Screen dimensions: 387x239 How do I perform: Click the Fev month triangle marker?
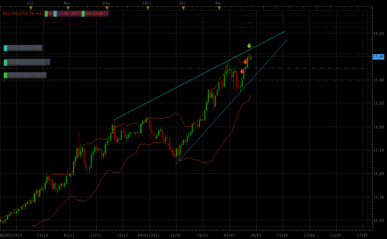point(183,8)
